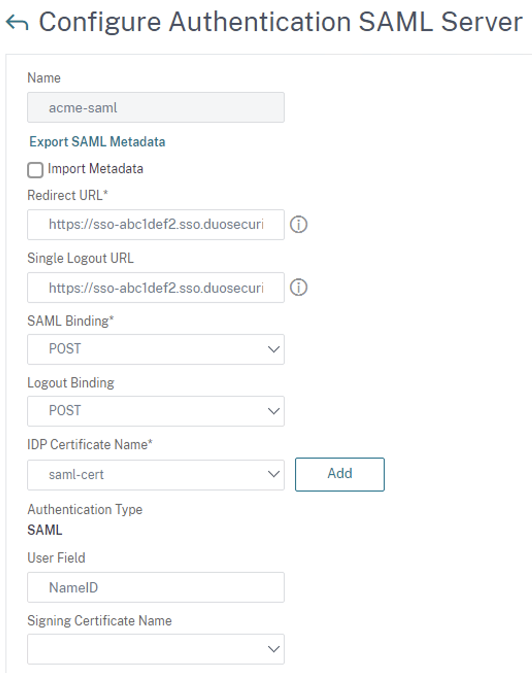The height and width of the screenshot is (673, 532).
Task: Click the Logout Binding dropdown chevron
Action: pyautogui.click(x=274, y=411)
